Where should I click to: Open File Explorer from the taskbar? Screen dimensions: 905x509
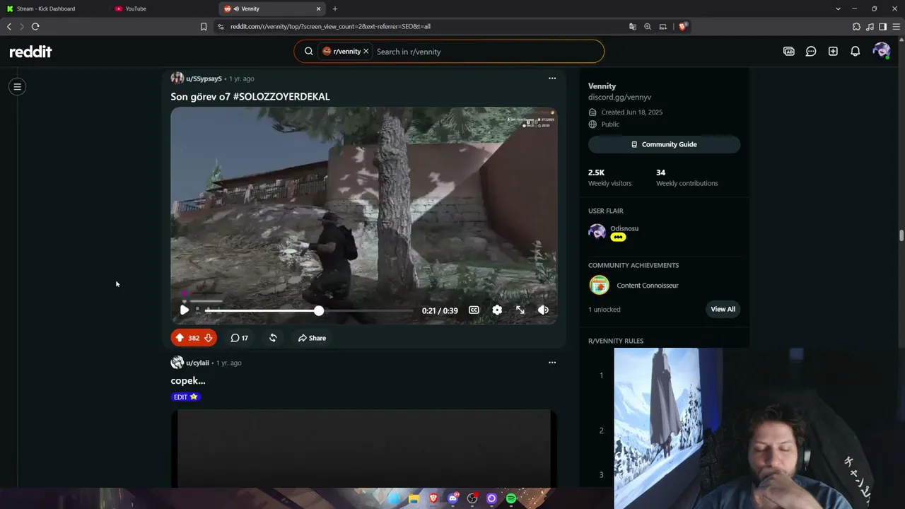point(414,498)
